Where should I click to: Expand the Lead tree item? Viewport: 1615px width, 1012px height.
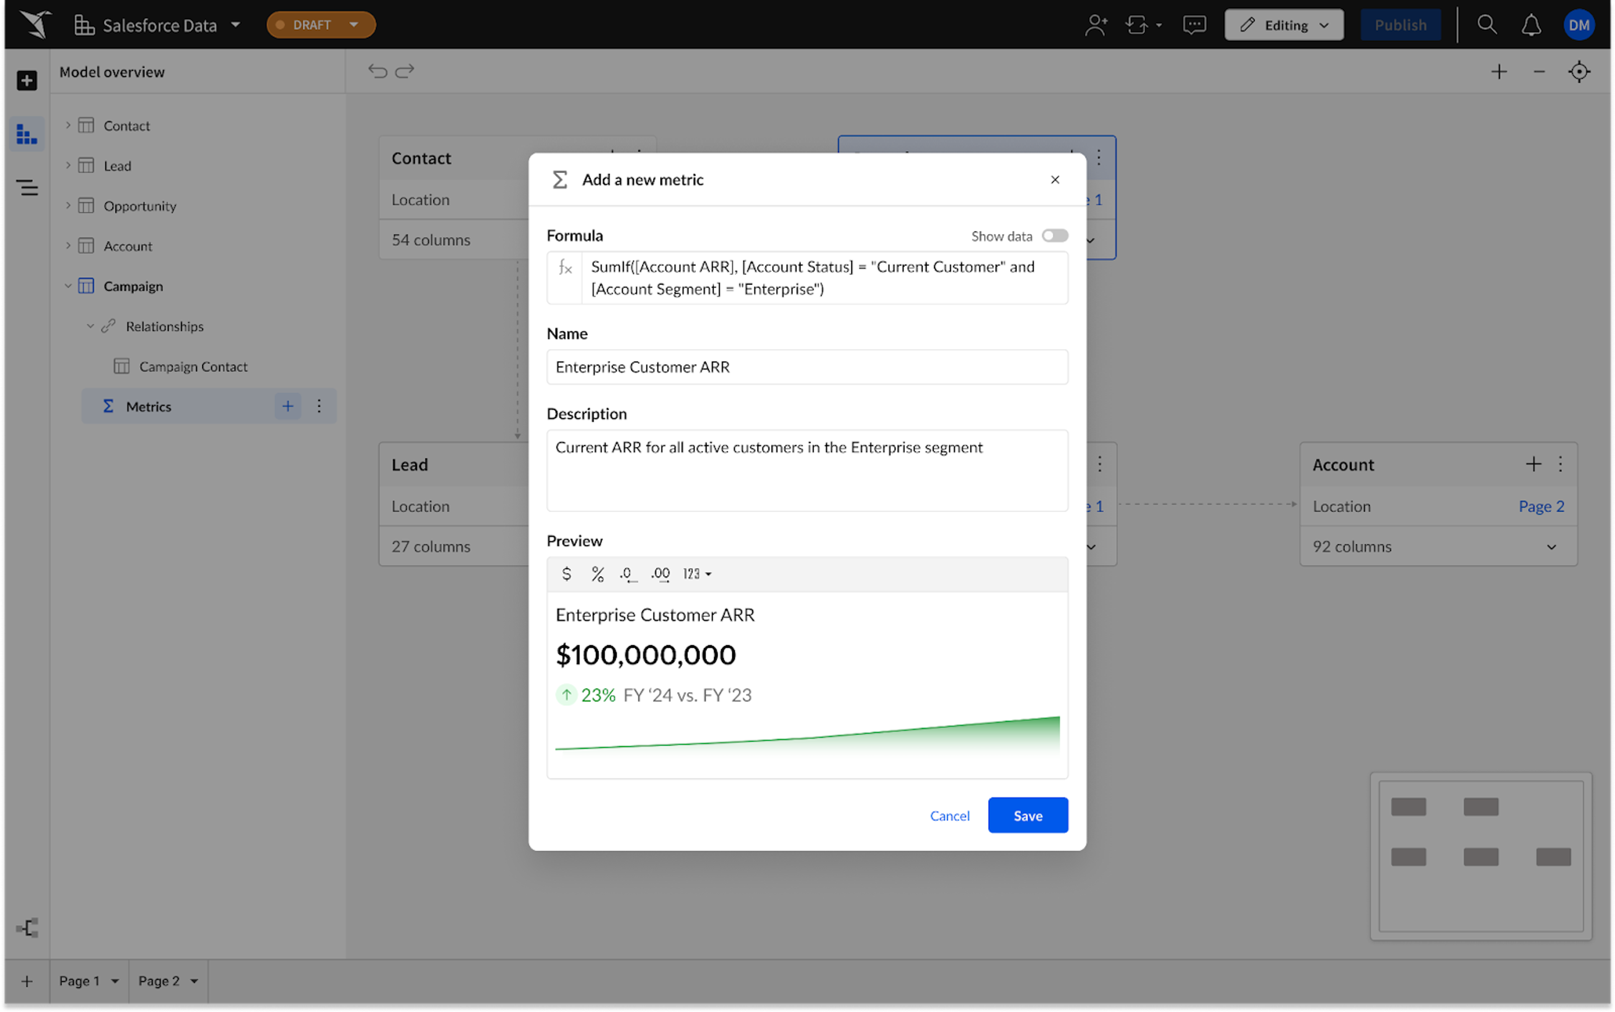(68, 165)
